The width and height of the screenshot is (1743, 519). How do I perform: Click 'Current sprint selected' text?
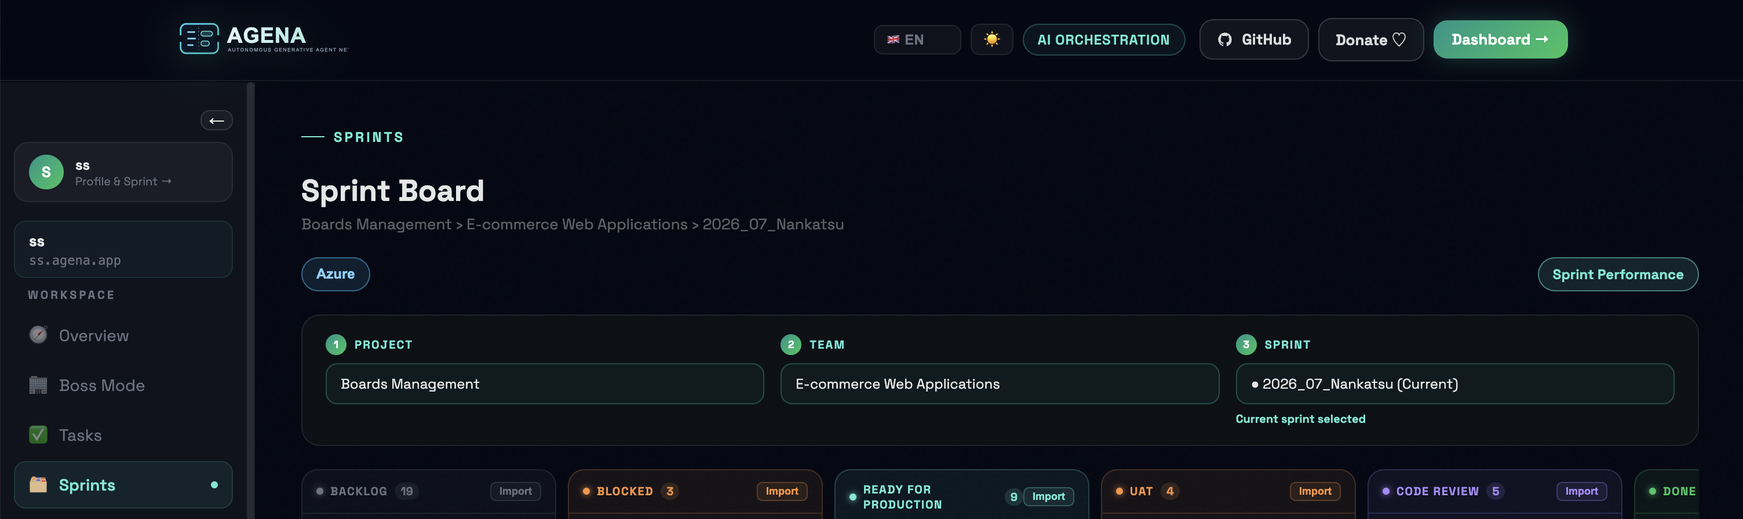click(x=1300, y=419)
